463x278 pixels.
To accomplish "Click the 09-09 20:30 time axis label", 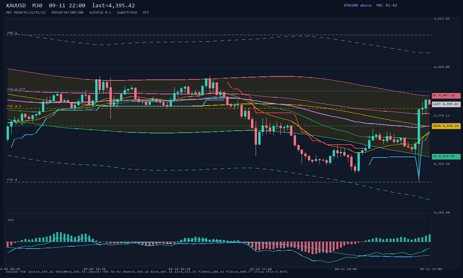I will point(95,269).
